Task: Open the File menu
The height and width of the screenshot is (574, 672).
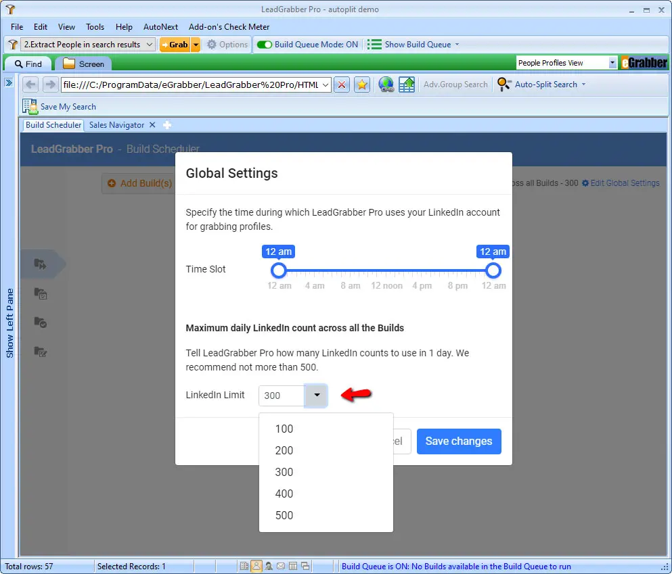Action: 17,26
